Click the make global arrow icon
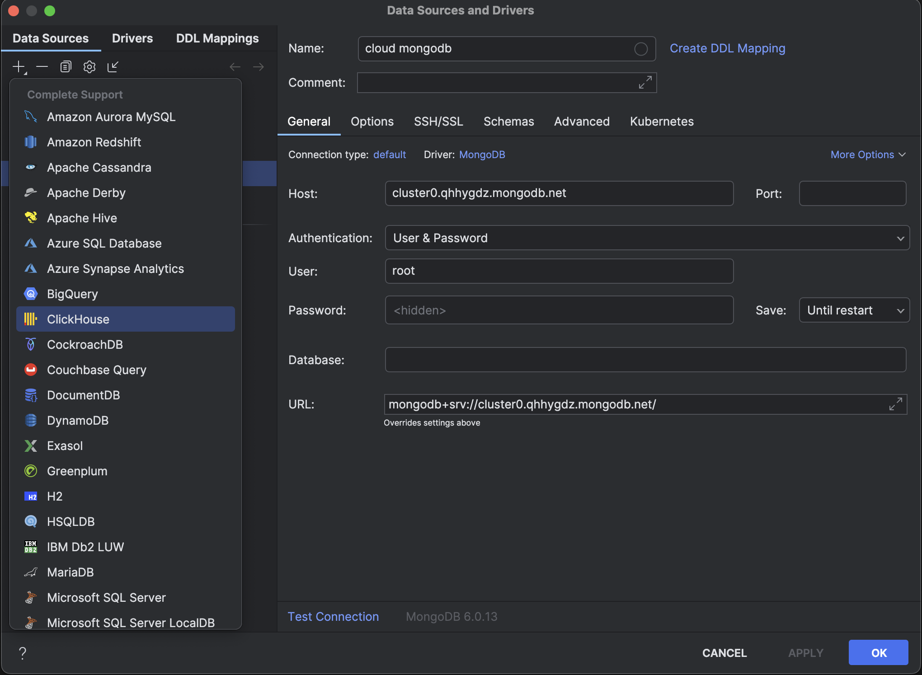 (113, 67)
